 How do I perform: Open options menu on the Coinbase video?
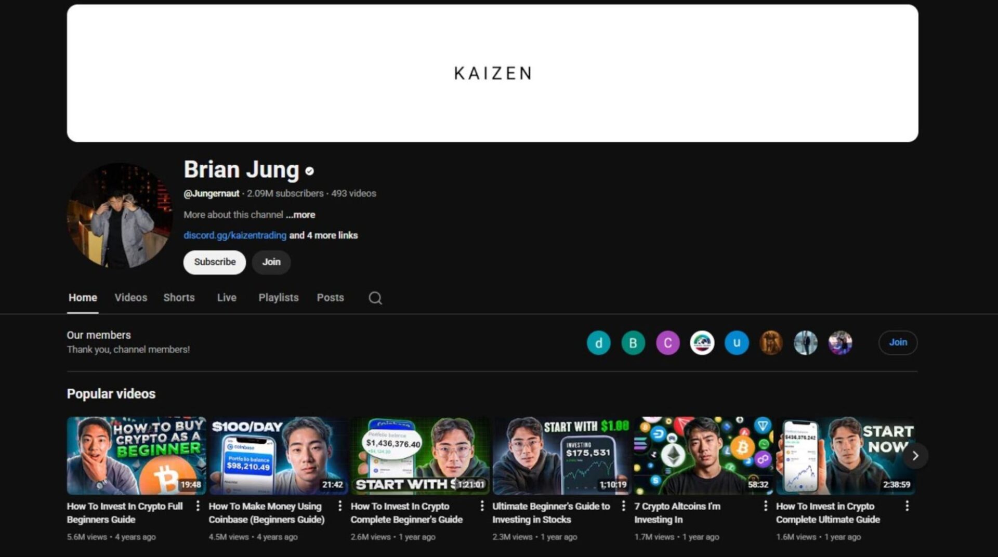point(340,506)
